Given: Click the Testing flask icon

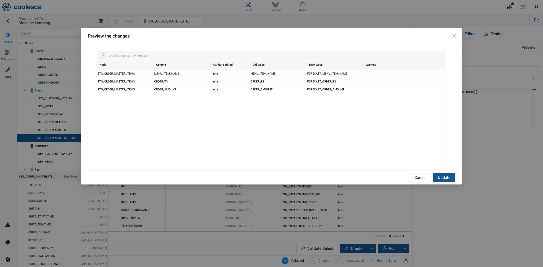Looking at the screenshot, I should click(x=486, y=34).
